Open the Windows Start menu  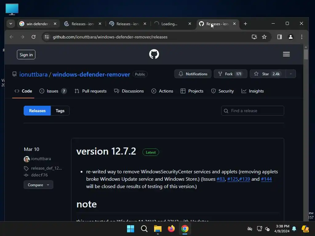(130, 229)
